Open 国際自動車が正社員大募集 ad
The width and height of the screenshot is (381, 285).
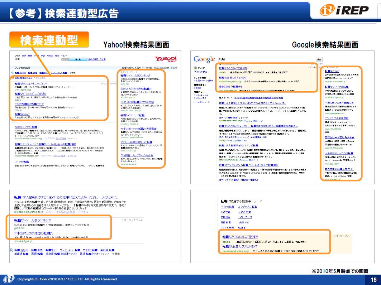click(x=339, y=137)
